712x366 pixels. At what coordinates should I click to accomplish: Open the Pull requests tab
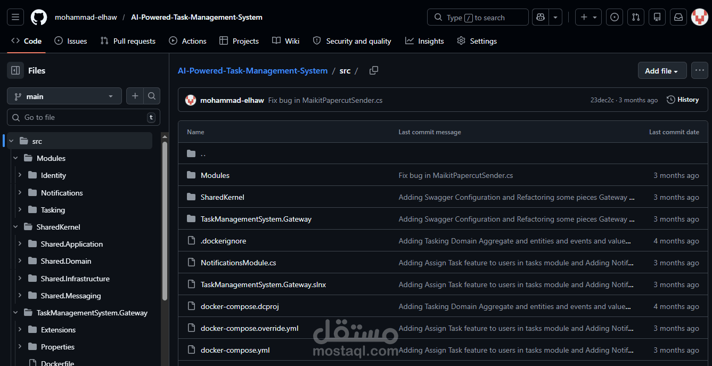128,41
